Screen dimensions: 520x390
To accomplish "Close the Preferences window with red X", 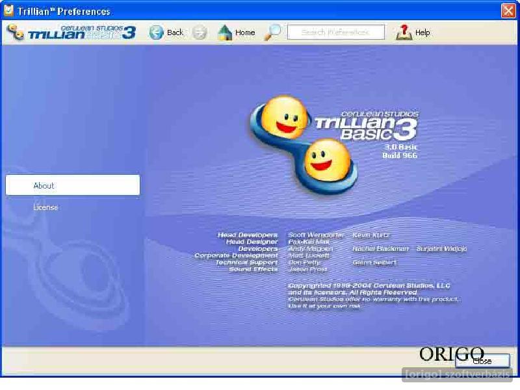I will coord(508,11).
